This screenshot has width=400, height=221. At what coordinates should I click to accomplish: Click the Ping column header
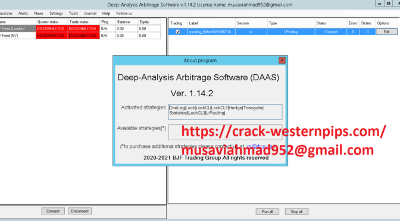point(107,22)
